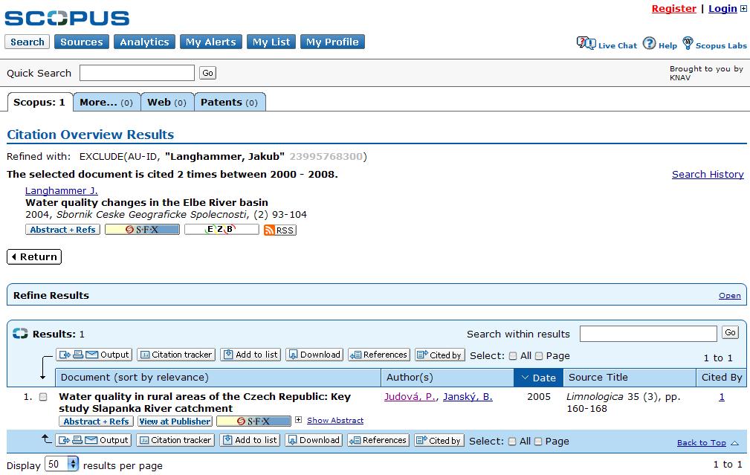Screen dimensions: 750x475
Task: Click the bottom Citation tracker button
Action: (175, 440)
